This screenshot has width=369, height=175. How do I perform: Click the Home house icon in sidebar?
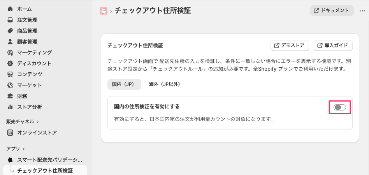[10, 9]
